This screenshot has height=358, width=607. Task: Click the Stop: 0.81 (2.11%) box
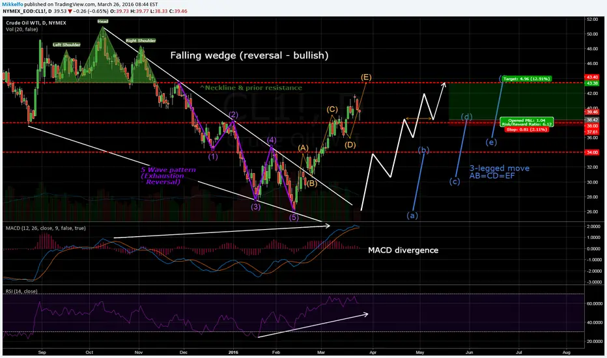coord(526,130)
